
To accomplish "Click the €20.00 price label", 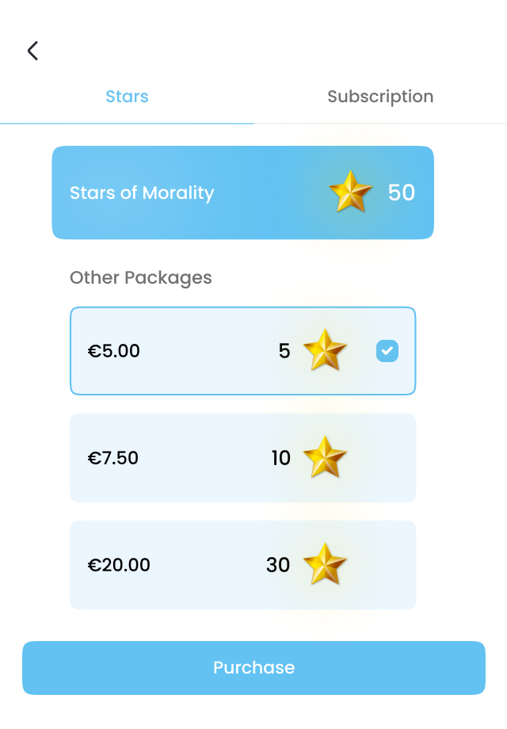I will tap(119, 565).
